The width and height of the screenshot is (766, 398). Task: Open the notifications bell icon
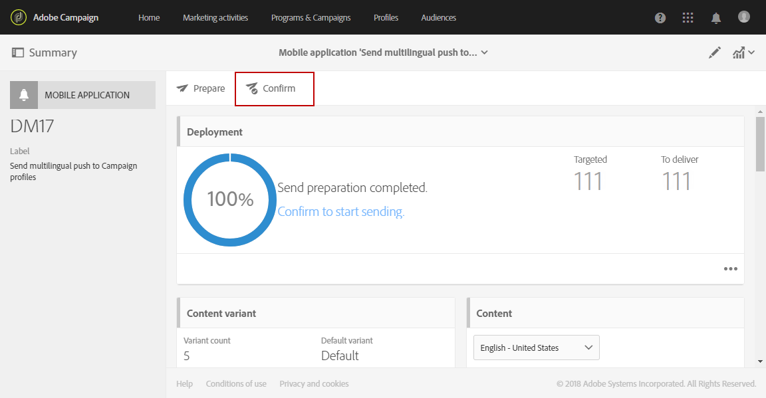coord(715,18)
